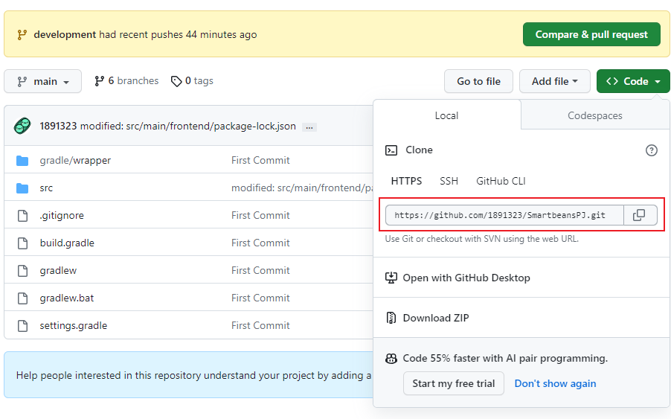Open the src folder link
This screenshot has height=419, width=671.
46,188
